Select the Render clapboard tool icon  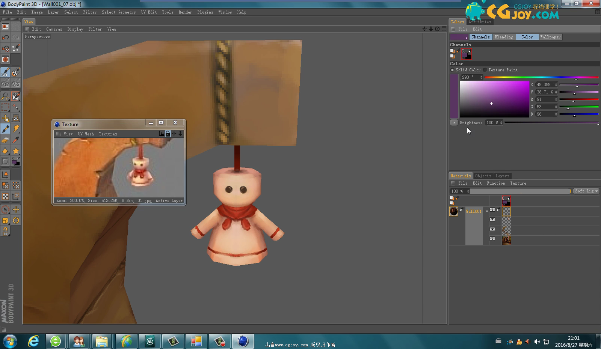click(16, 96)
